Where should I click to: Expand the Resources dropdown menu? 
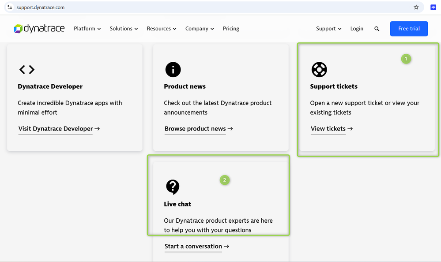tap(161, 29)
